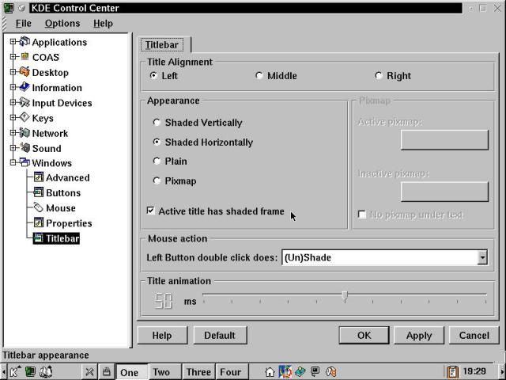Select Middle title alignment
Viewport: 506px width, 380px height.
pyautogui.click(x=259, y=76)
